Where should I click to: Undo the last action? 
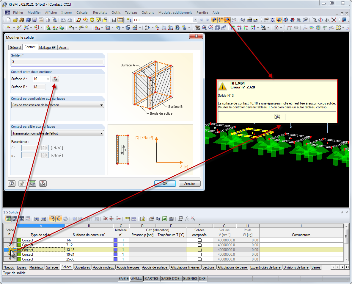(x=63, y=20)
